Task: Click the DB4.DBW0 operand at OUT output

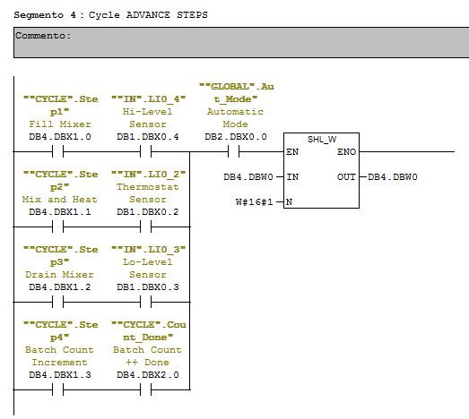Action: [x=393, y=176]
